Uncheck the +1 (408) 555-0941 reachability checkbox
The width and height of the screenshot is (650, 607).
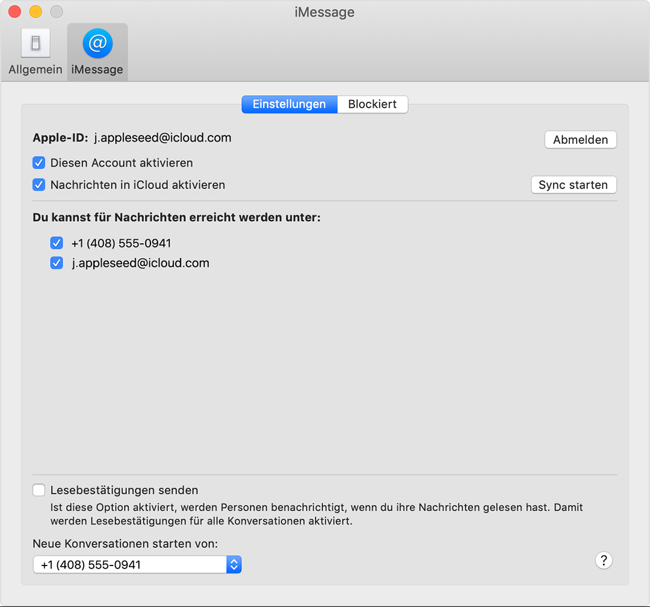tap(57, 243)
